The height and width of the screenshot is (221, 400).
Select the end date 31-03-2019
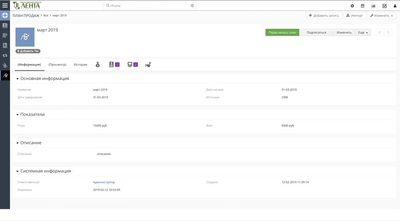click(x=100, y=98)
